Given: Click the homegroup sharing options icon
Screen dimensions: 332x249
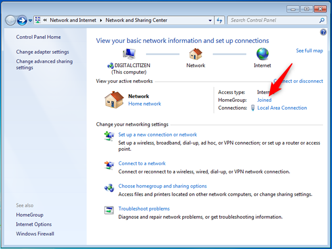Looking at the screenshot, I should (x=109, y=188).
